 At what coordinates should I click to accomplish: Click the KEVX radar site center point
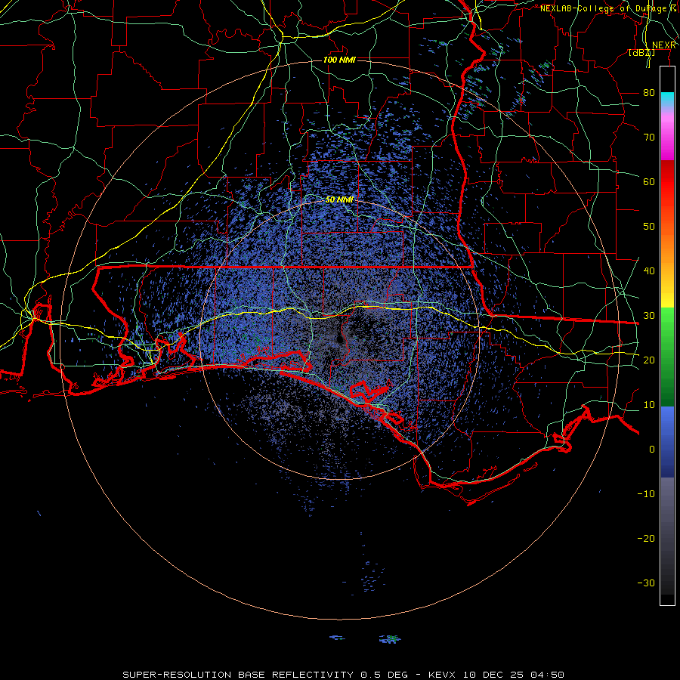(x=340, y=339)
